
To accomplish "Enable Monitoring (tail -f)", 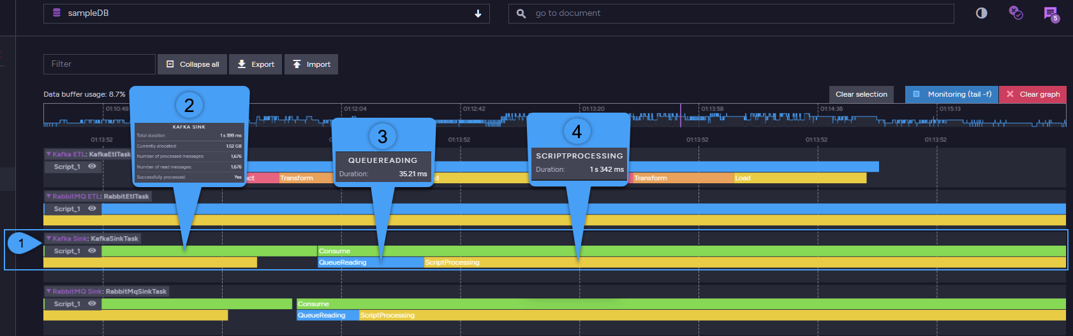I will tap(952, 94).
